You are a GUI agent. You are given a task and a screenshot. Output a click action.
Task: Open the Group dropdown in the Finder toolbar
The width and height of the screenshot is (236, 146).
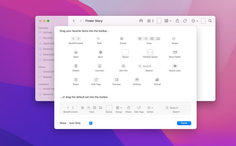pyautogui.click(x=168, y=21)
